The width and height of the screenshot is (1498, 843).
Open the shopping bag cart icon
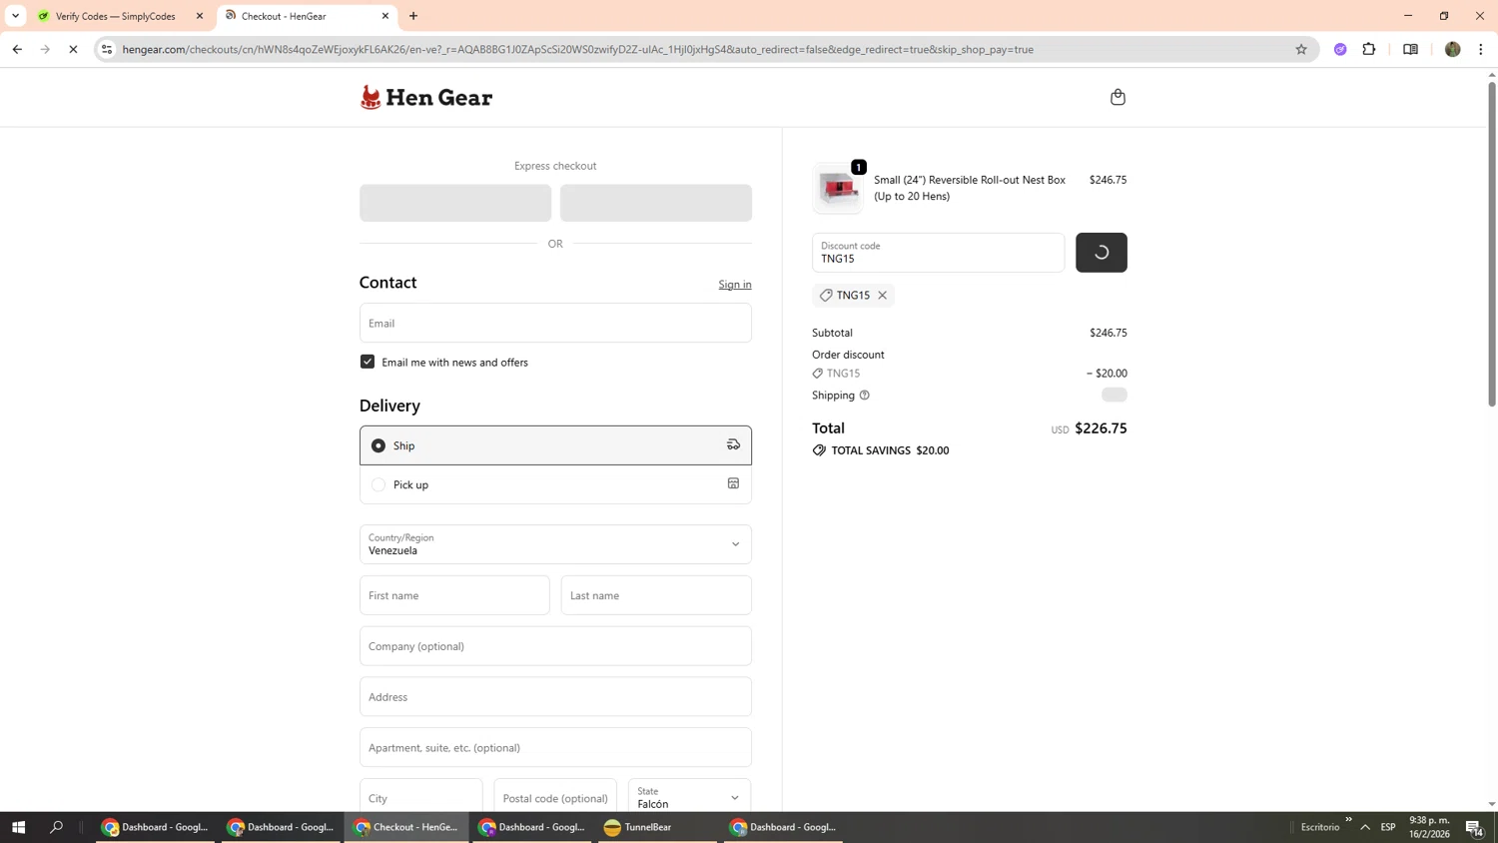coord(1118,97)
